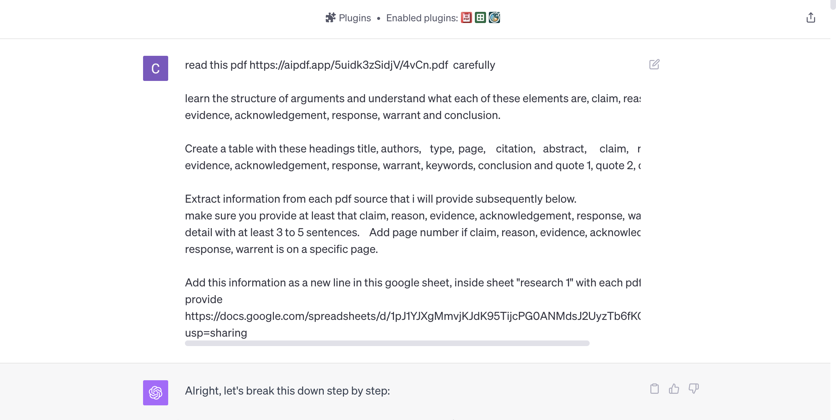Click the dark teal flask plugin icon

click(x=494, y=17)
